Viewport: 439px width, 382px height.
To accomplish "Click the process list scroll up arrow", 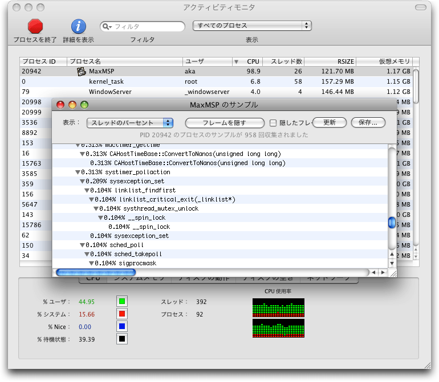I will coord(416,250).
